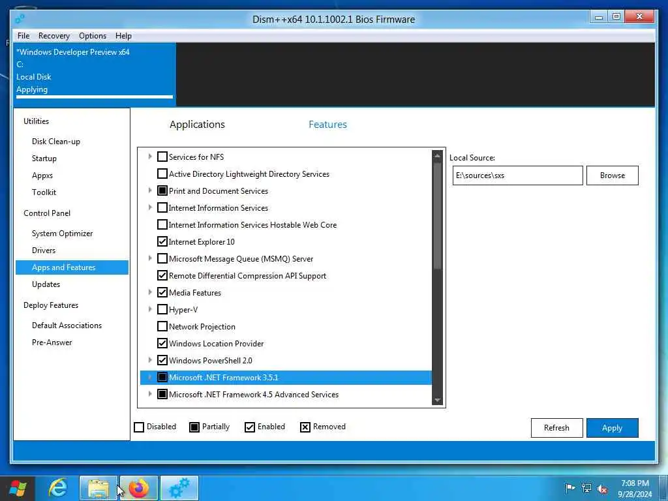Launch Internet Explorer from the taskbar
This screenshot has height=501, width=668.
click(x=57, y=488)
